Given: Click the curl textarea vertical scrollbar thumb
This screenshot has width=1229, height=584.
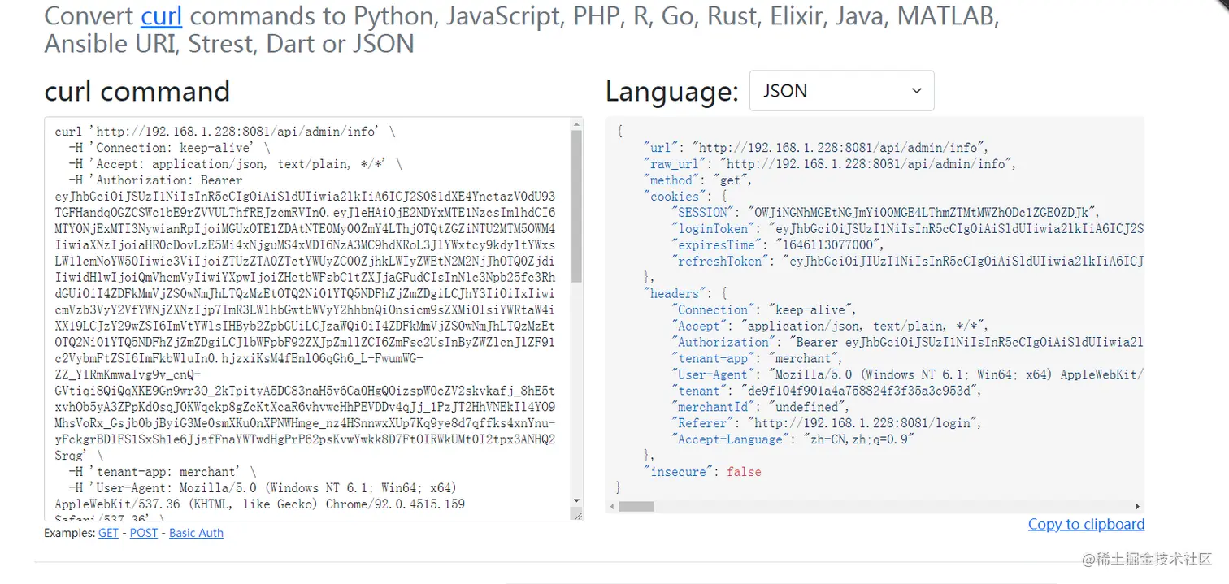Looking at the screenshot, I should pyautogui.click(x=577, y=206).
